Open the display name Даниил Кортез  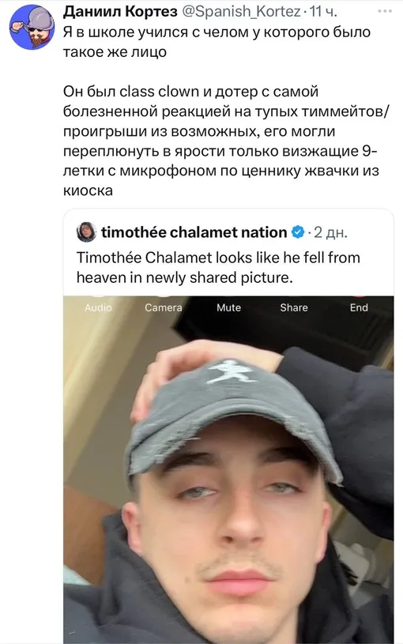click(120, 12)
